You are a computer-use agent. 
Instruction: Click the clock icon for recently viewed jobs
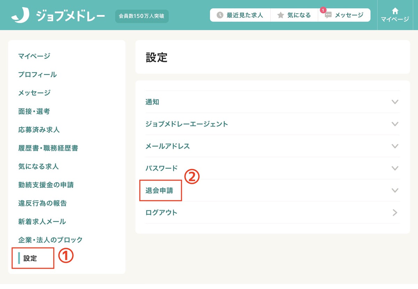tap(220, 15)
